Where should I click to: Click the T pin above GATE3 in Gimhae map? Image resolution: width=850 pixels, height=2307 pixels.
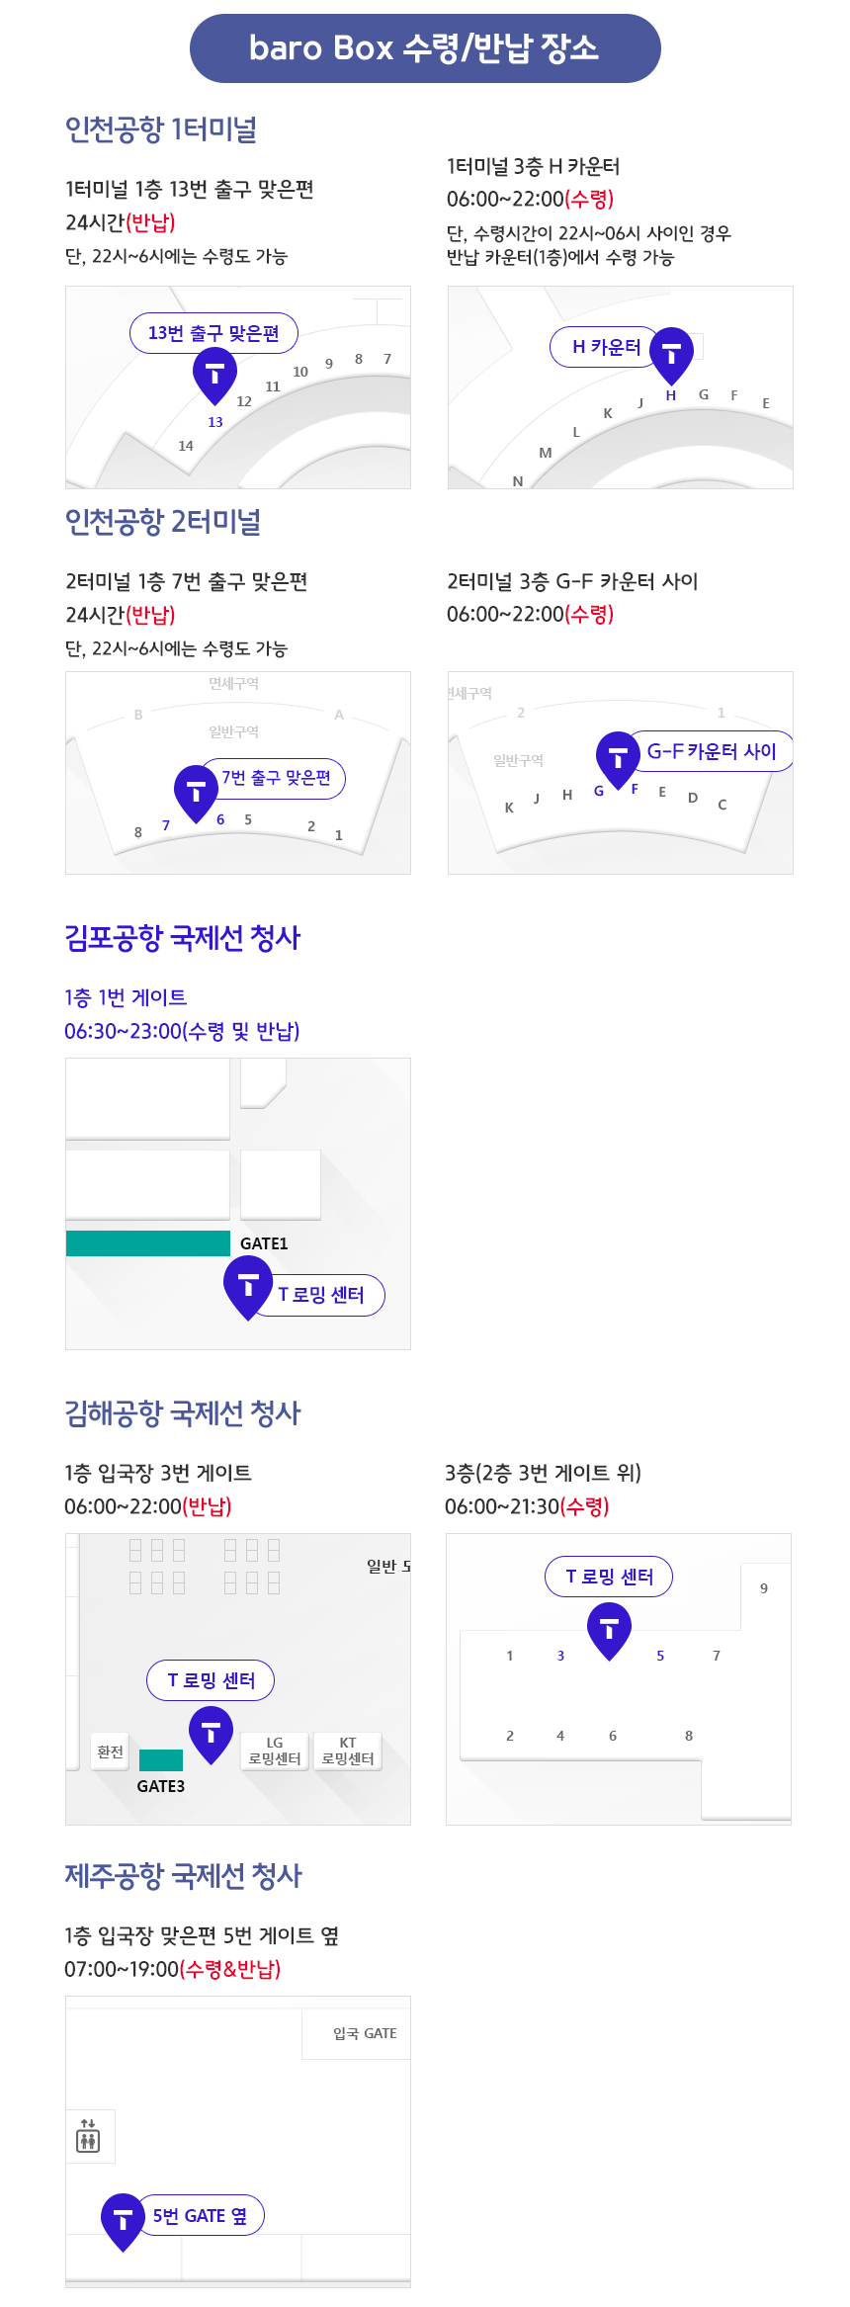[211, 1732]
